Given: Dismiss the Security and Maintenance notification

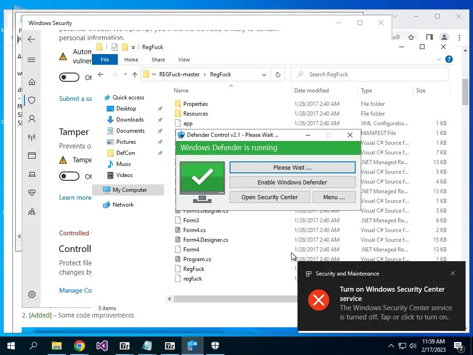Looking at the screenshot, I should click(453, 273).
